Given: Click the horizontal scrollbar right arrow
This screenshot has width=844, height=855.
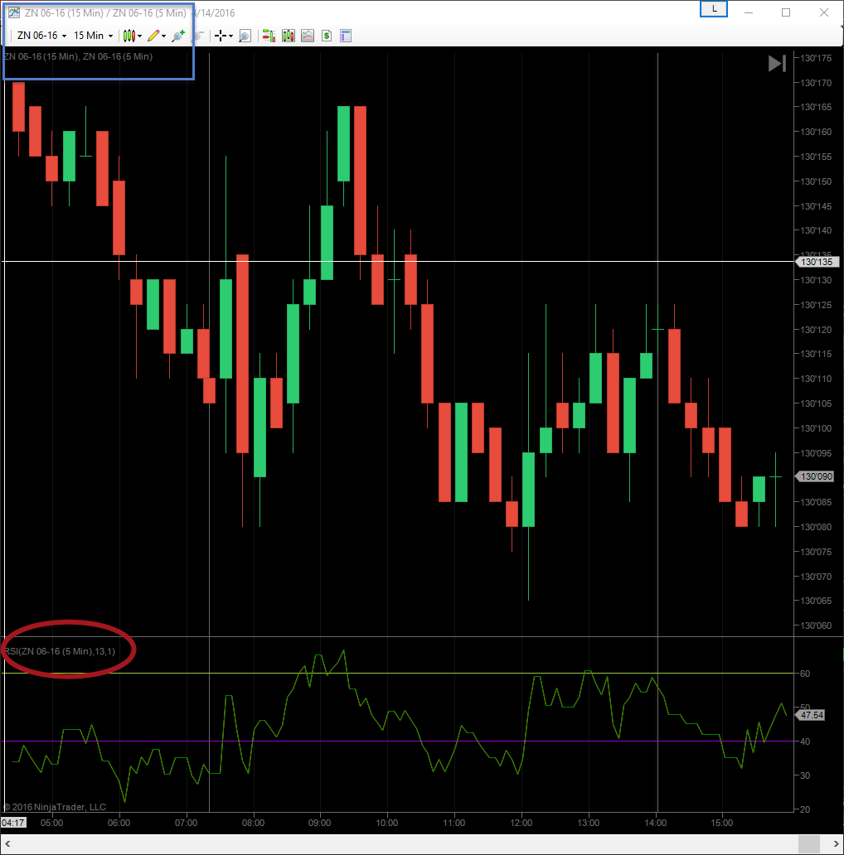Looking at the screenshot, I should (836, 844).
